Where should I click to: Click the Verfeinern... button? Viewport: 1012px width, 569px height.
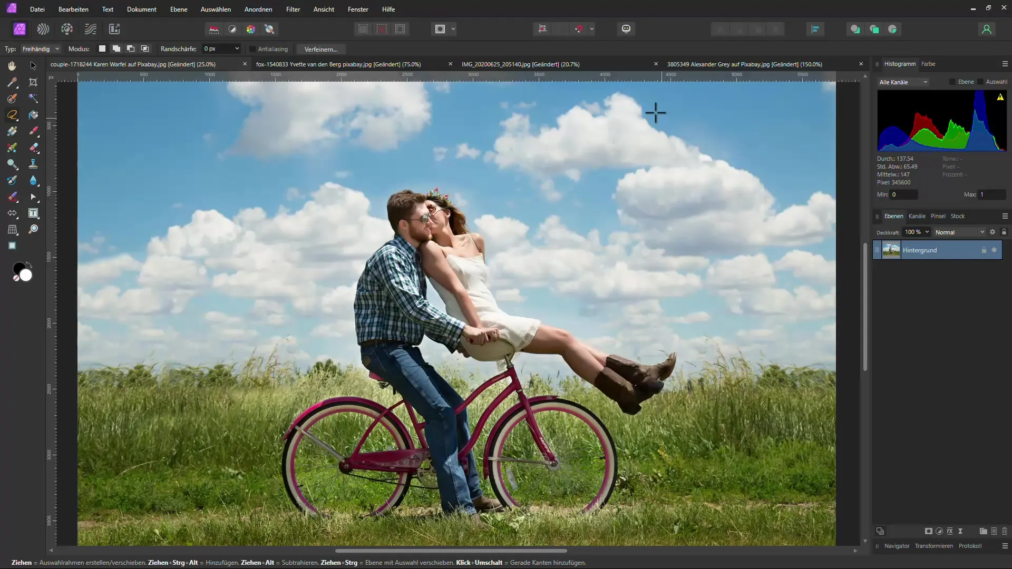[x=321, y=49]
